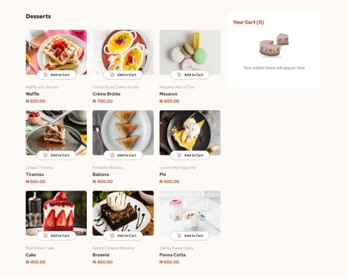Add the Lemon Meringue Pie to cart
This screenshot has height=278, width=347.
pos(190,155)
